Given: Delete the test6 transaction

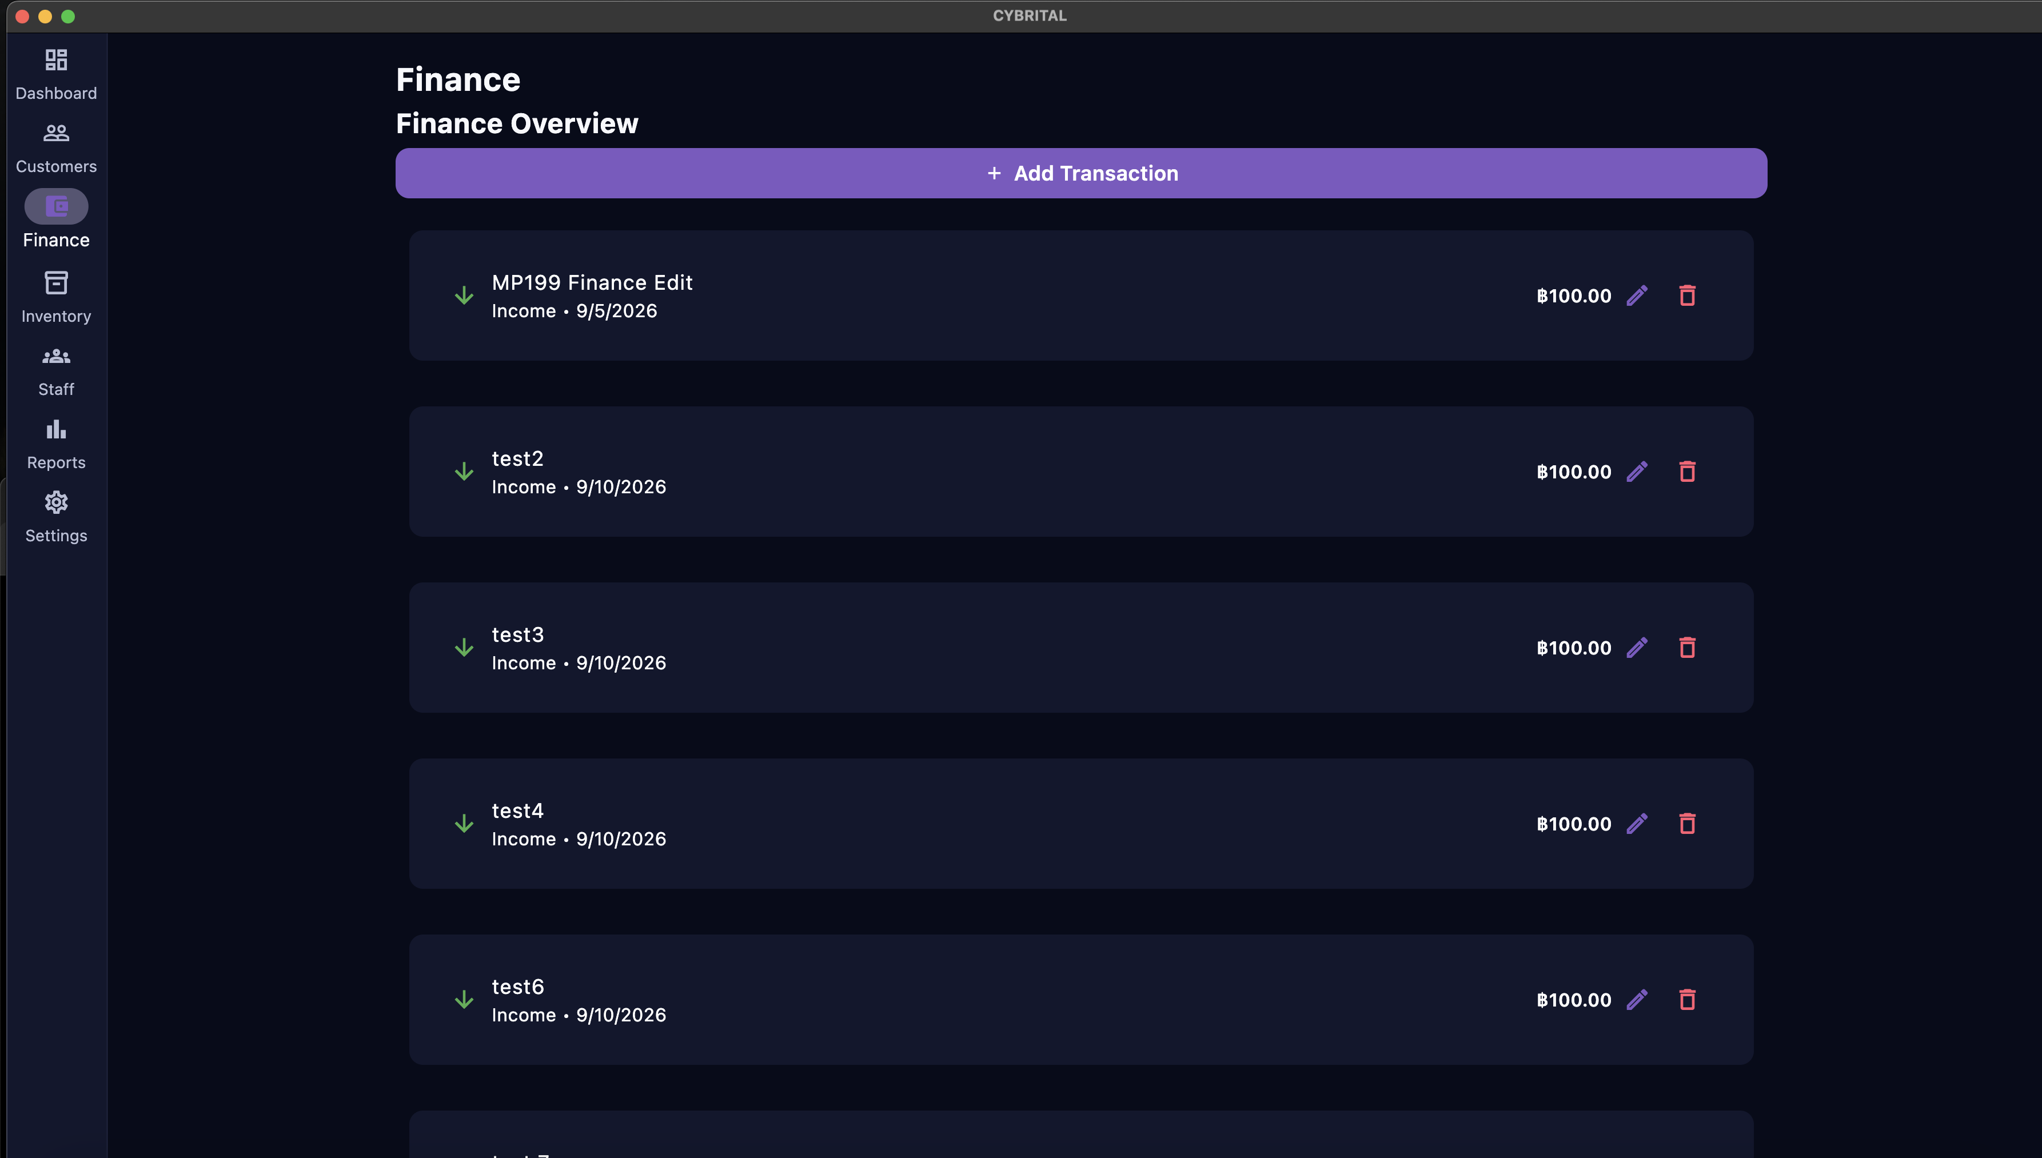Looking at the screenshot, I should pyautogui.click(x=1687, y=1000).
